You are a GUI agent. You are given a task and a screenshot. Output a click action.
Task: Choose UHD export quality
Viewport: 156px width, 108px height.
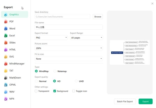(x=76, y=81)
